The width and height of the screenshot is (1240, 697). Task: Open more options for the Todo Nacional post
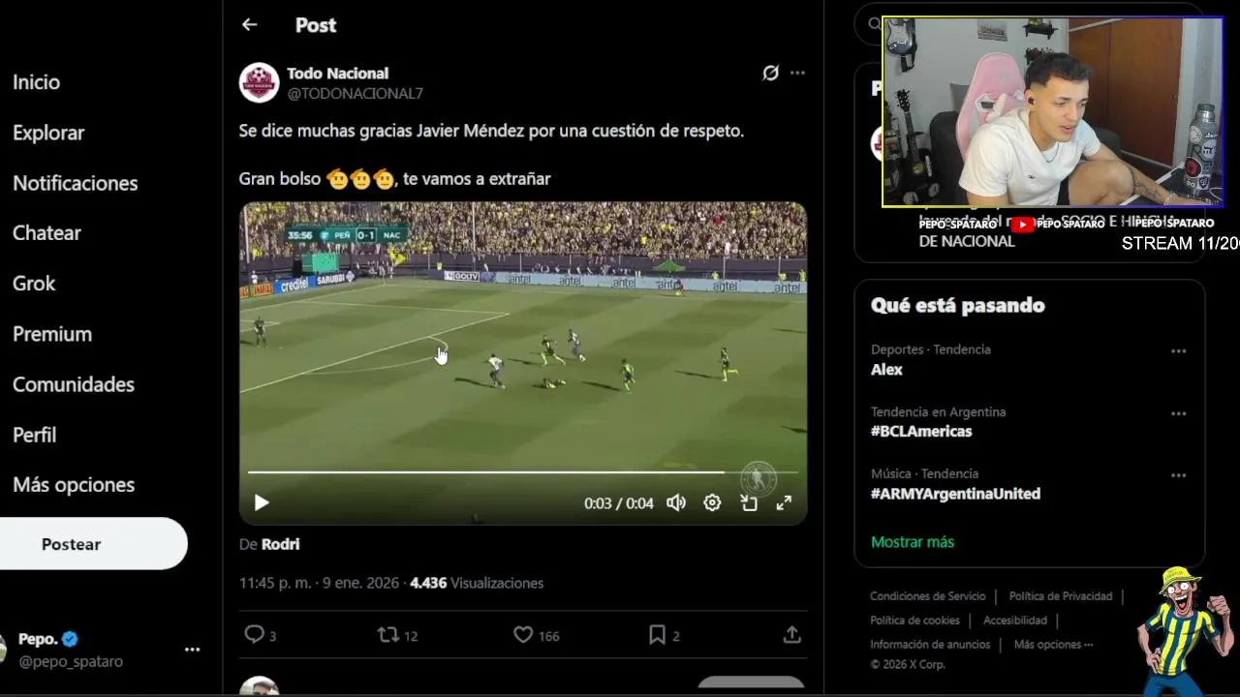tap(797, 73)
